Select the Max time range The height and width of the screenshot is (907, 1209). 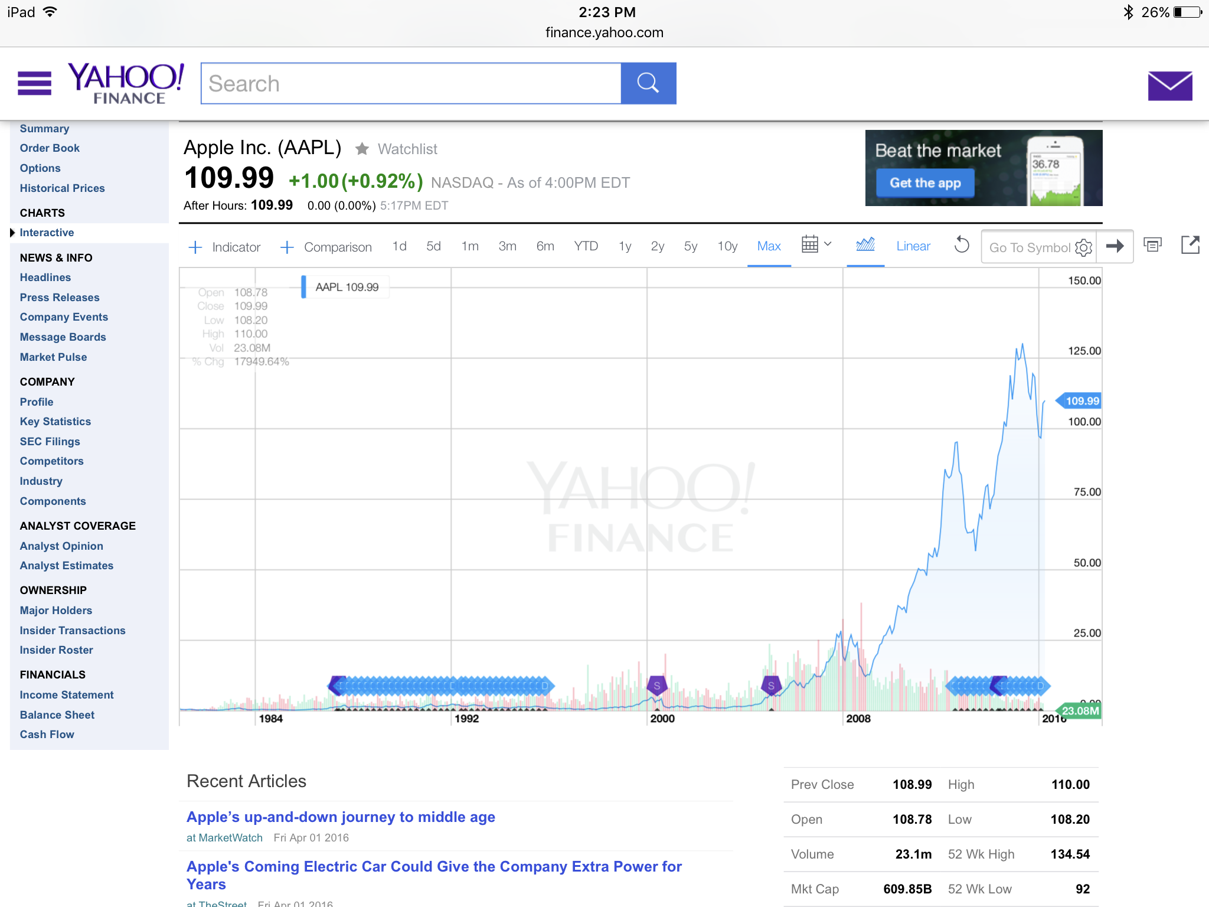click(x=769, y=246)
